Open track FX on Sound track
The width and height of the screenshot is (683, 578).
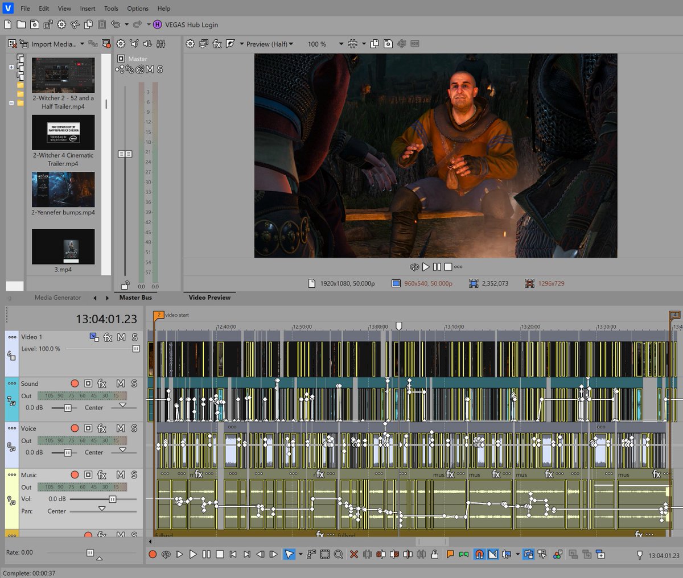[x=102, y=383]
